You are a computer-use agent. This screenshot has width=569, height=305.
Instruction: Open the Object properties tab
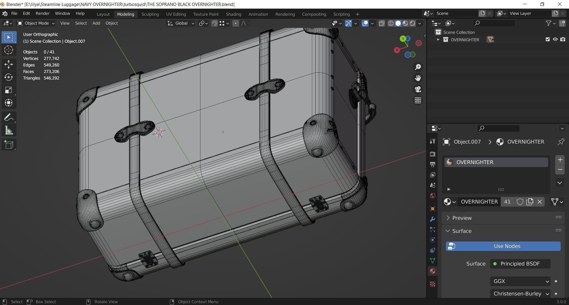tap(432, 209)
